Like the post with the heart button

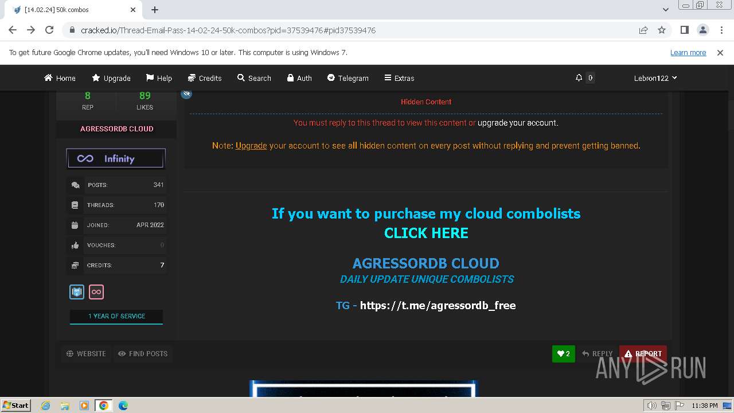pyautogui.click(x=564, y=354)
